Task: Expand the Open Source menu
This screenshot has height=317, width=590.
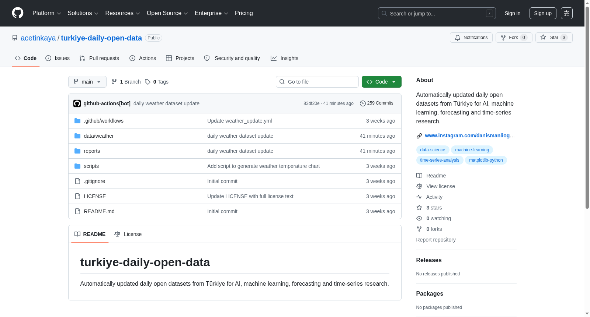Action: [x=167, y=13]
